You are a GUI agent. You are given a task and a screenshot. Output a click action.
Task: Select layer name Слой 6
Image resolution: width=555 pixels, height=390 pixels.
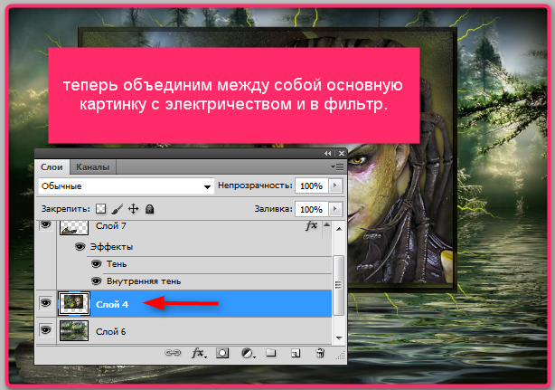111,332
